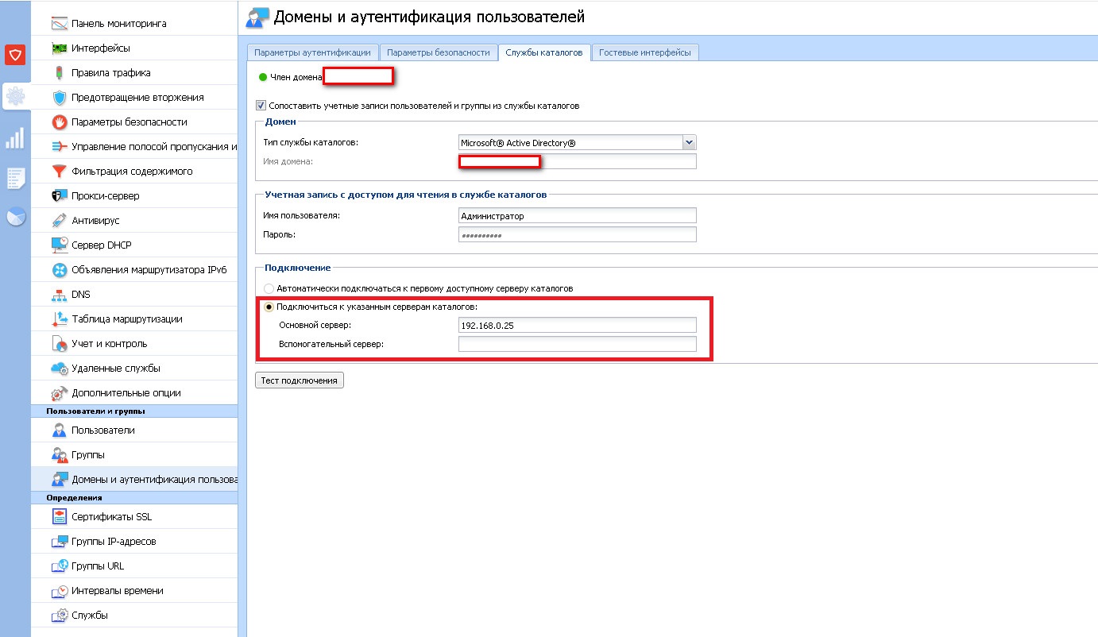Select Правила трафика sidebar entry

[x=134, y=73]
